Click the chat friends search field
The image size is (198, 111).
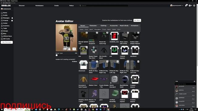click(x=185, y=84)
